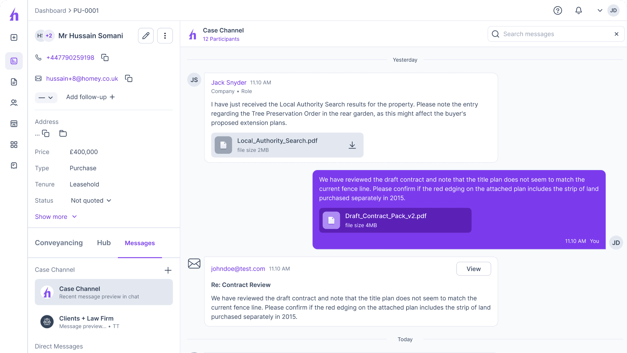This screenshot has height=353, width=627.
Task: Open the Draft_Contract_Pack_v2.pdf attachment
Action: [x=395, y=220]
